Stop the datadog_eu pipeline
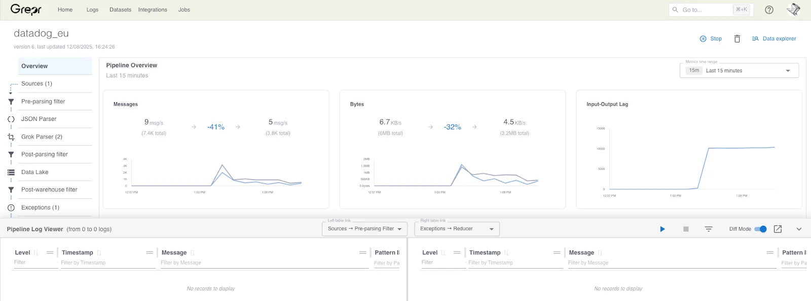 pyautogui.click(x=711, y=38)
